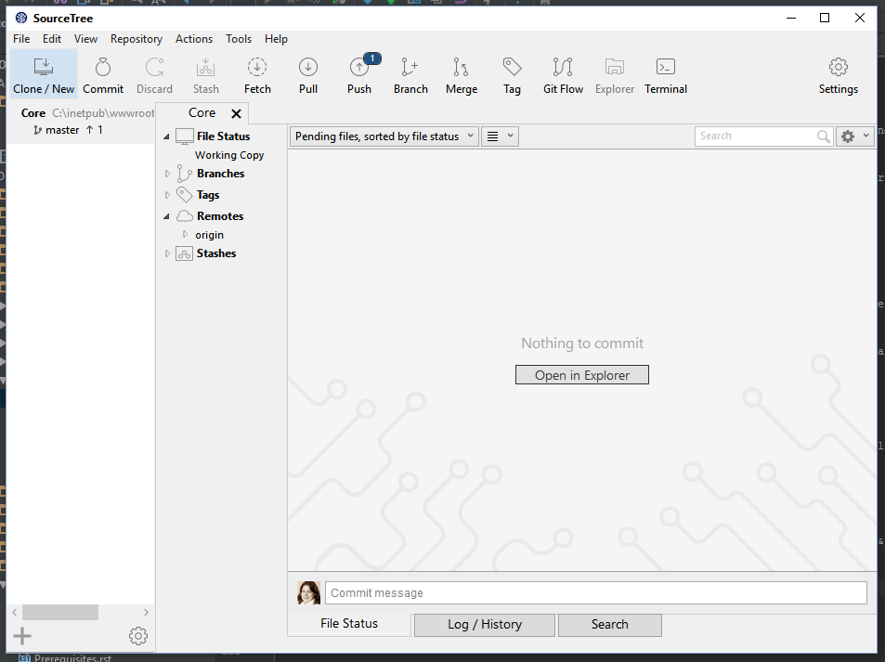The image size is (885, 662).
Task: Open the File menu
Action: point(21,39)
